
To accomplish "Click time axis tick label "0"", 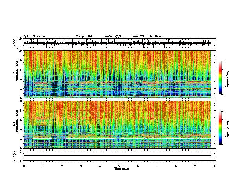I will pyautogui.click(x=24, y=166).
